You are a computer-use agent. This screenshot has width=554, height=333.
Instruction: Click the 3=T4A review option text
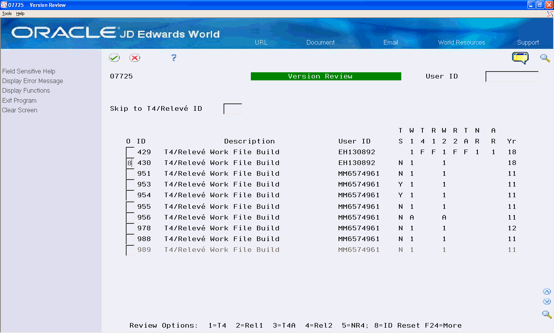284,325
